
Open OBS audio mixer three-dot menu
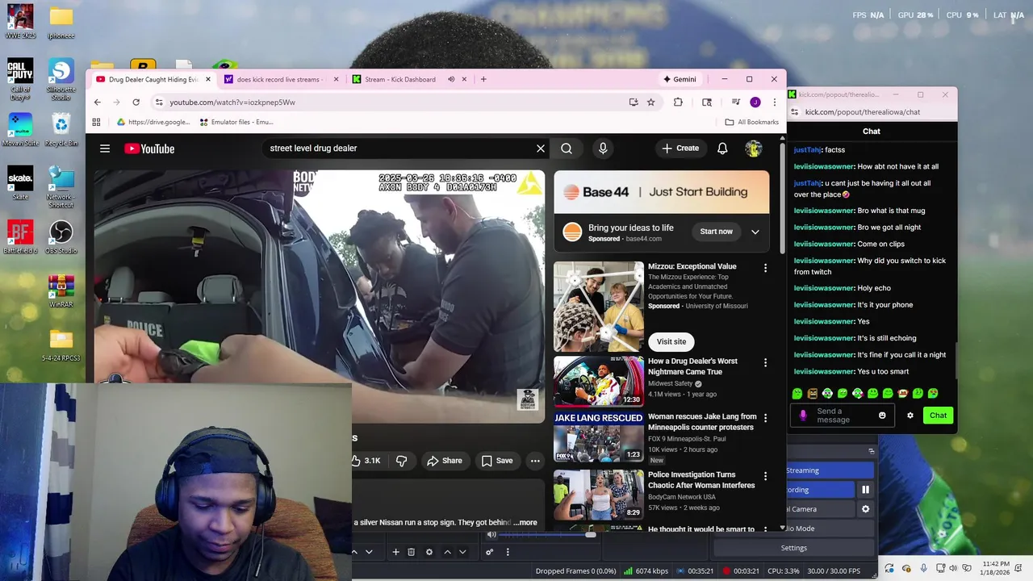508,552
